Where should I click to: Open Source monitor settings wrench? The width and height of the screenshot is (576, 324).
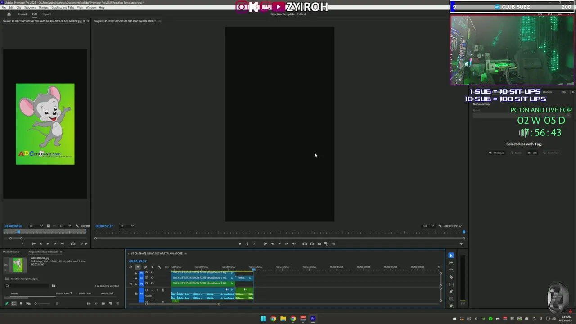[x=77, y=226]
